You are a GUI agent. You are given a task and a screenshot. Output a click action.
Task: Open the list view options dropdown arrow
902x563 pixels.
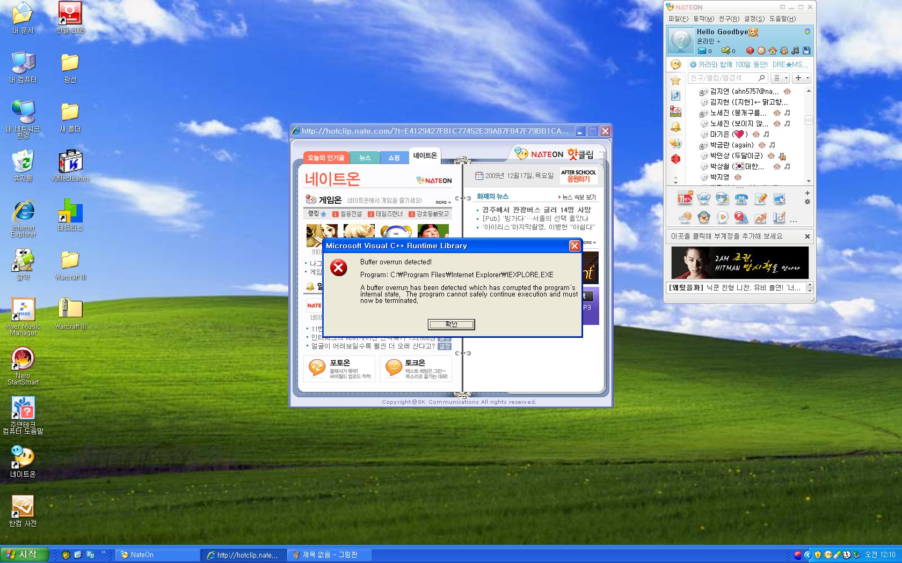point(786,78)
